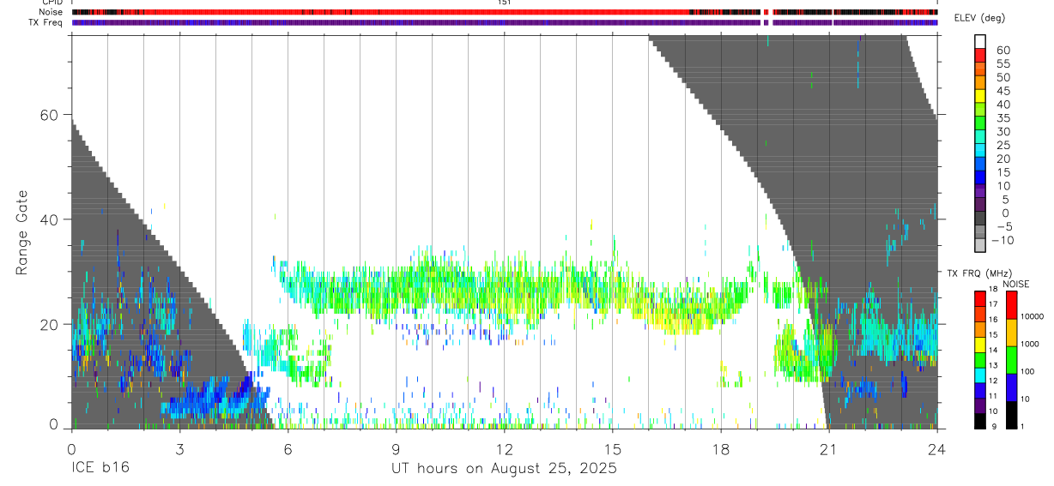Click the red 17–18 MHz TX FRQ swatch

point(980,297)
